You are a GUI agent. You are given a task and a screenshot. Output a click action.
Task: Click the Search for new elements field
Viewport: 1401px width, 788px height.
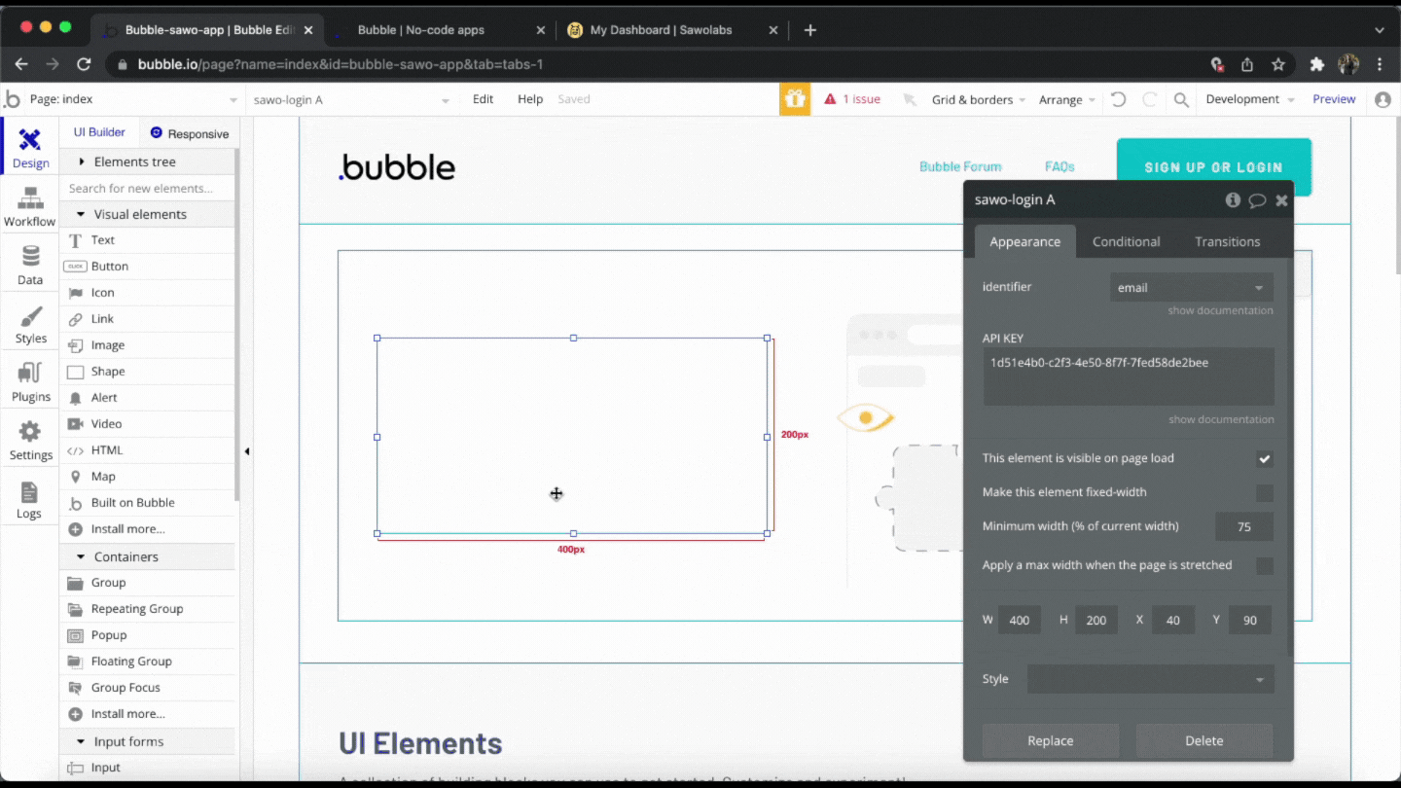[148, 188]
